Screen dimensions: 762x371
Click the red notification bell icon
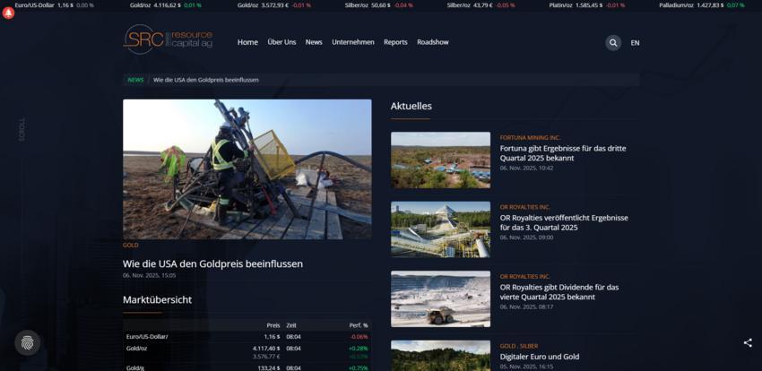9,13
